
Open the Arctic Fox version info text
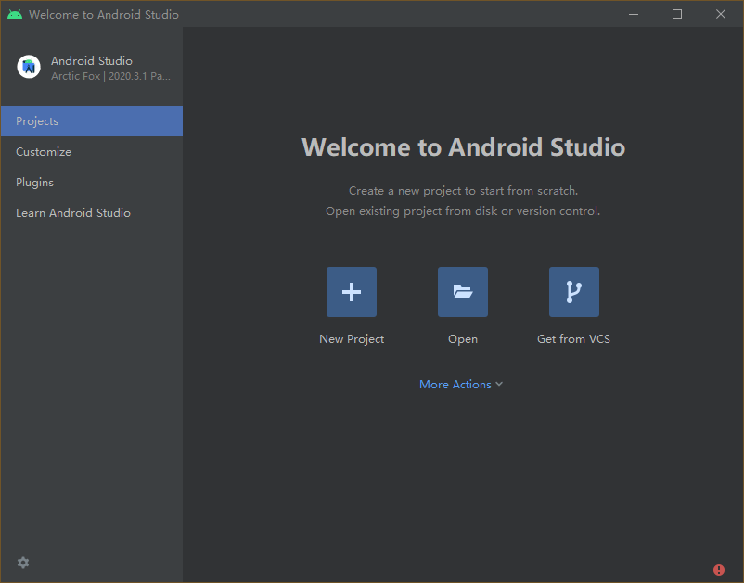tap(111, 76)
